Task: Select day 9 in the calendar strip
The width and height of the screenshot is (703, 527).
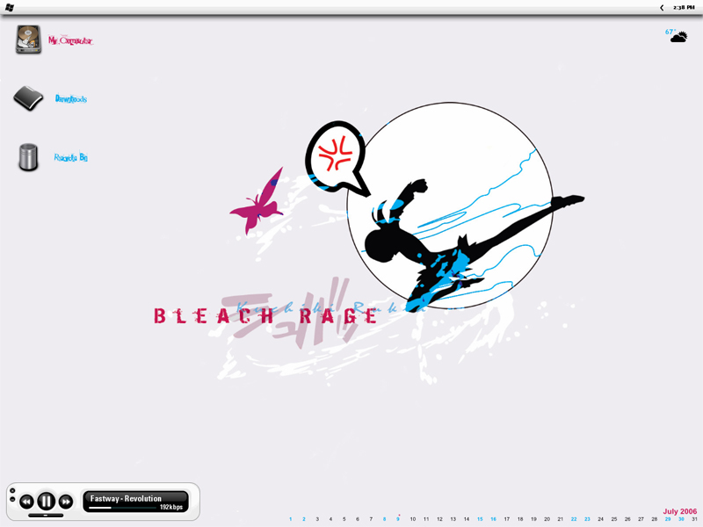Action: pyautogui.click(x=398, y=519)
